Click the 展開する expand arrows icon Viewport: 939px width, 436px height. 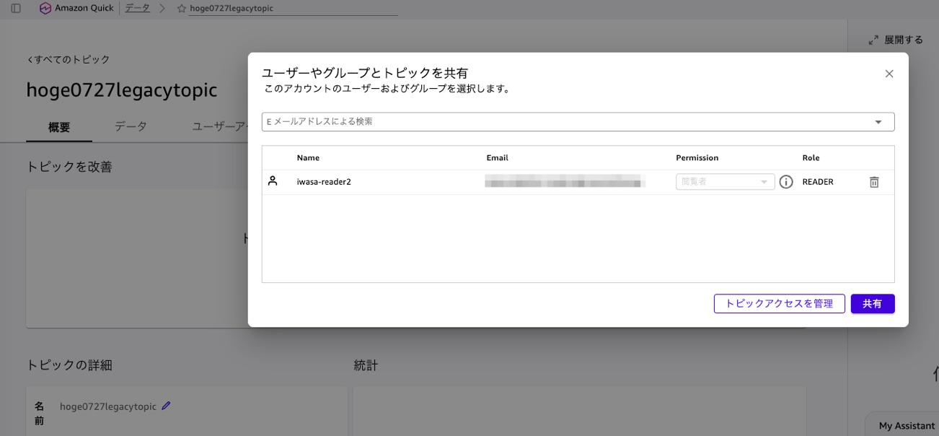coord(873,40)
